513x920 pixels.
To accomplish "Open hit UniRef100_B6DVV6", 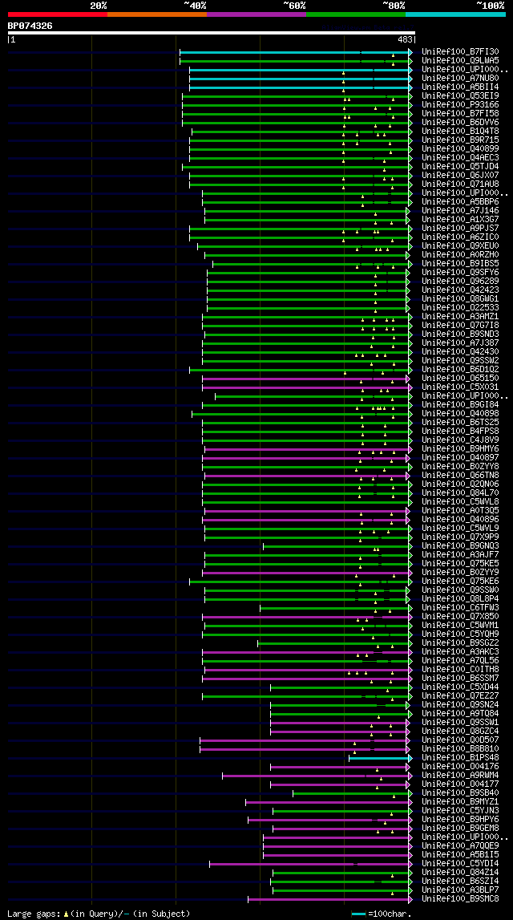I will pyautogui.click(x=460, y=122).
